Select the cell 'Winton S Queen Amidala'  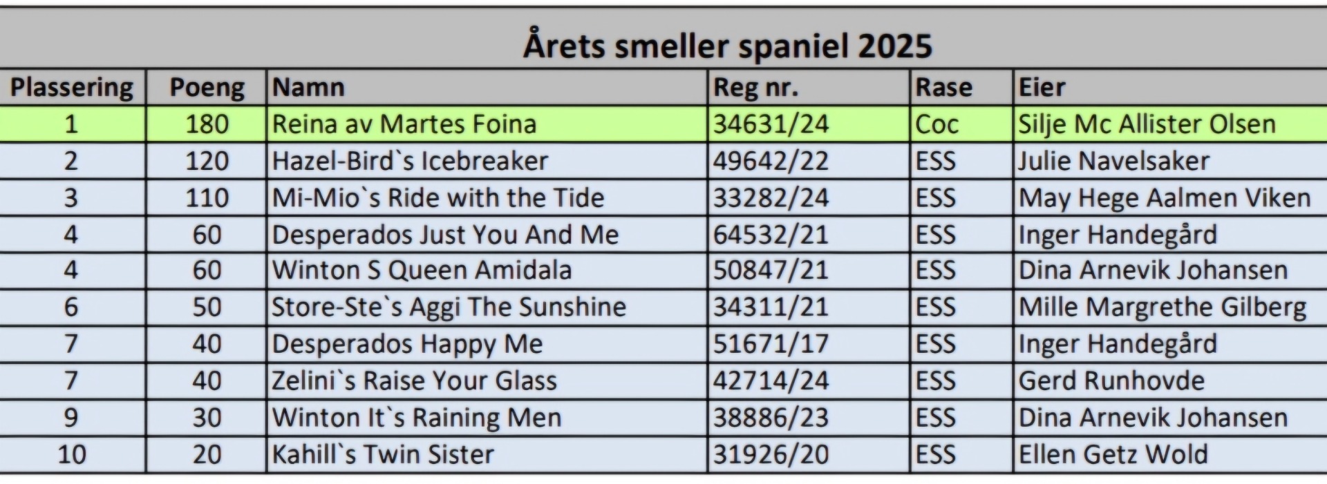click(x=422, y=270)
